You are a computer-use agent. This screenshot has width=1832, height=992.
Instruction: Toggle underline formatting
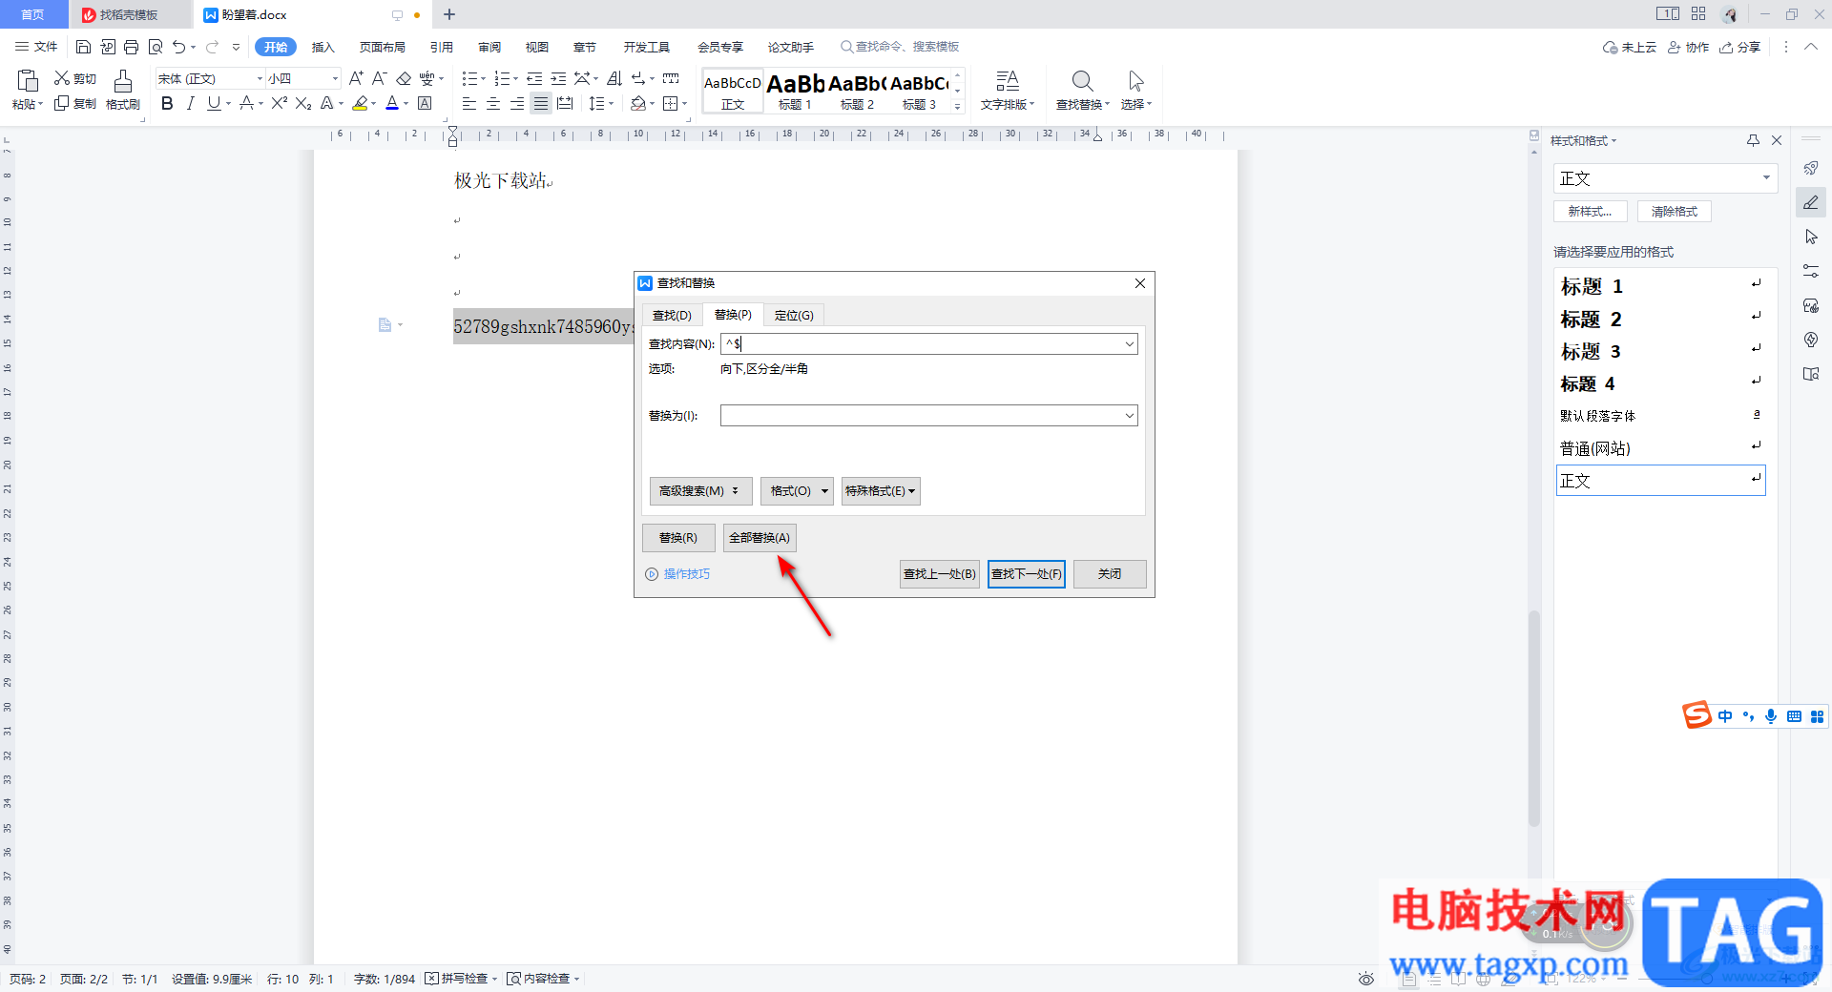(x=214, y=103)
